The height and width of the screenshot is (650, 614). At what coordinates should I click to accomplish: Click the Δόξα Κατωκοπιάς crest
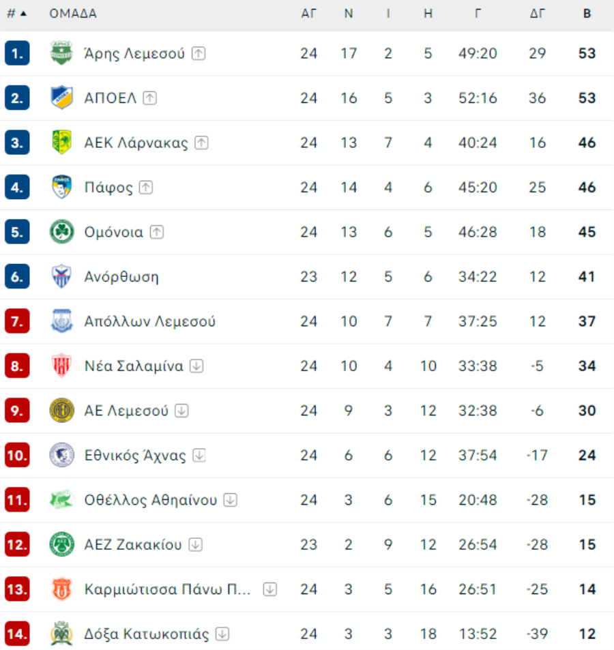click(61, 634)
